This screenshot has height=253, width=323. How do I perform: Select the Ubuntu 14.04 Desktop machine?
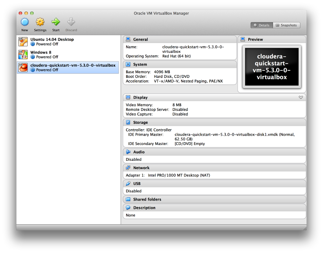(x=68, y=42)
